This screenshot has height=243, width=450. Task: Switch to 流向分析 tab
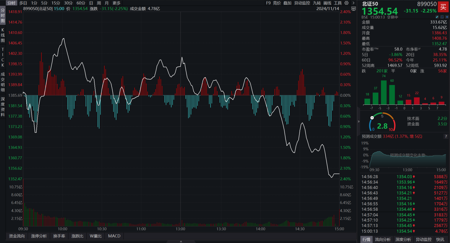383,239
